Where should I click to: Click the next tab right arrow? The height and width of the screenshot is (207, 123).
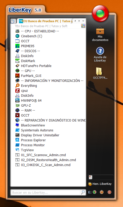[79, 21]
